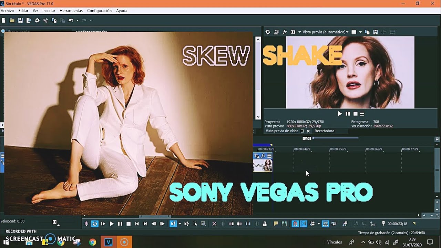Switch to Vista previa de vídeo tab
The width and height of the screenshot is (441, 248).
pos(282,131)
